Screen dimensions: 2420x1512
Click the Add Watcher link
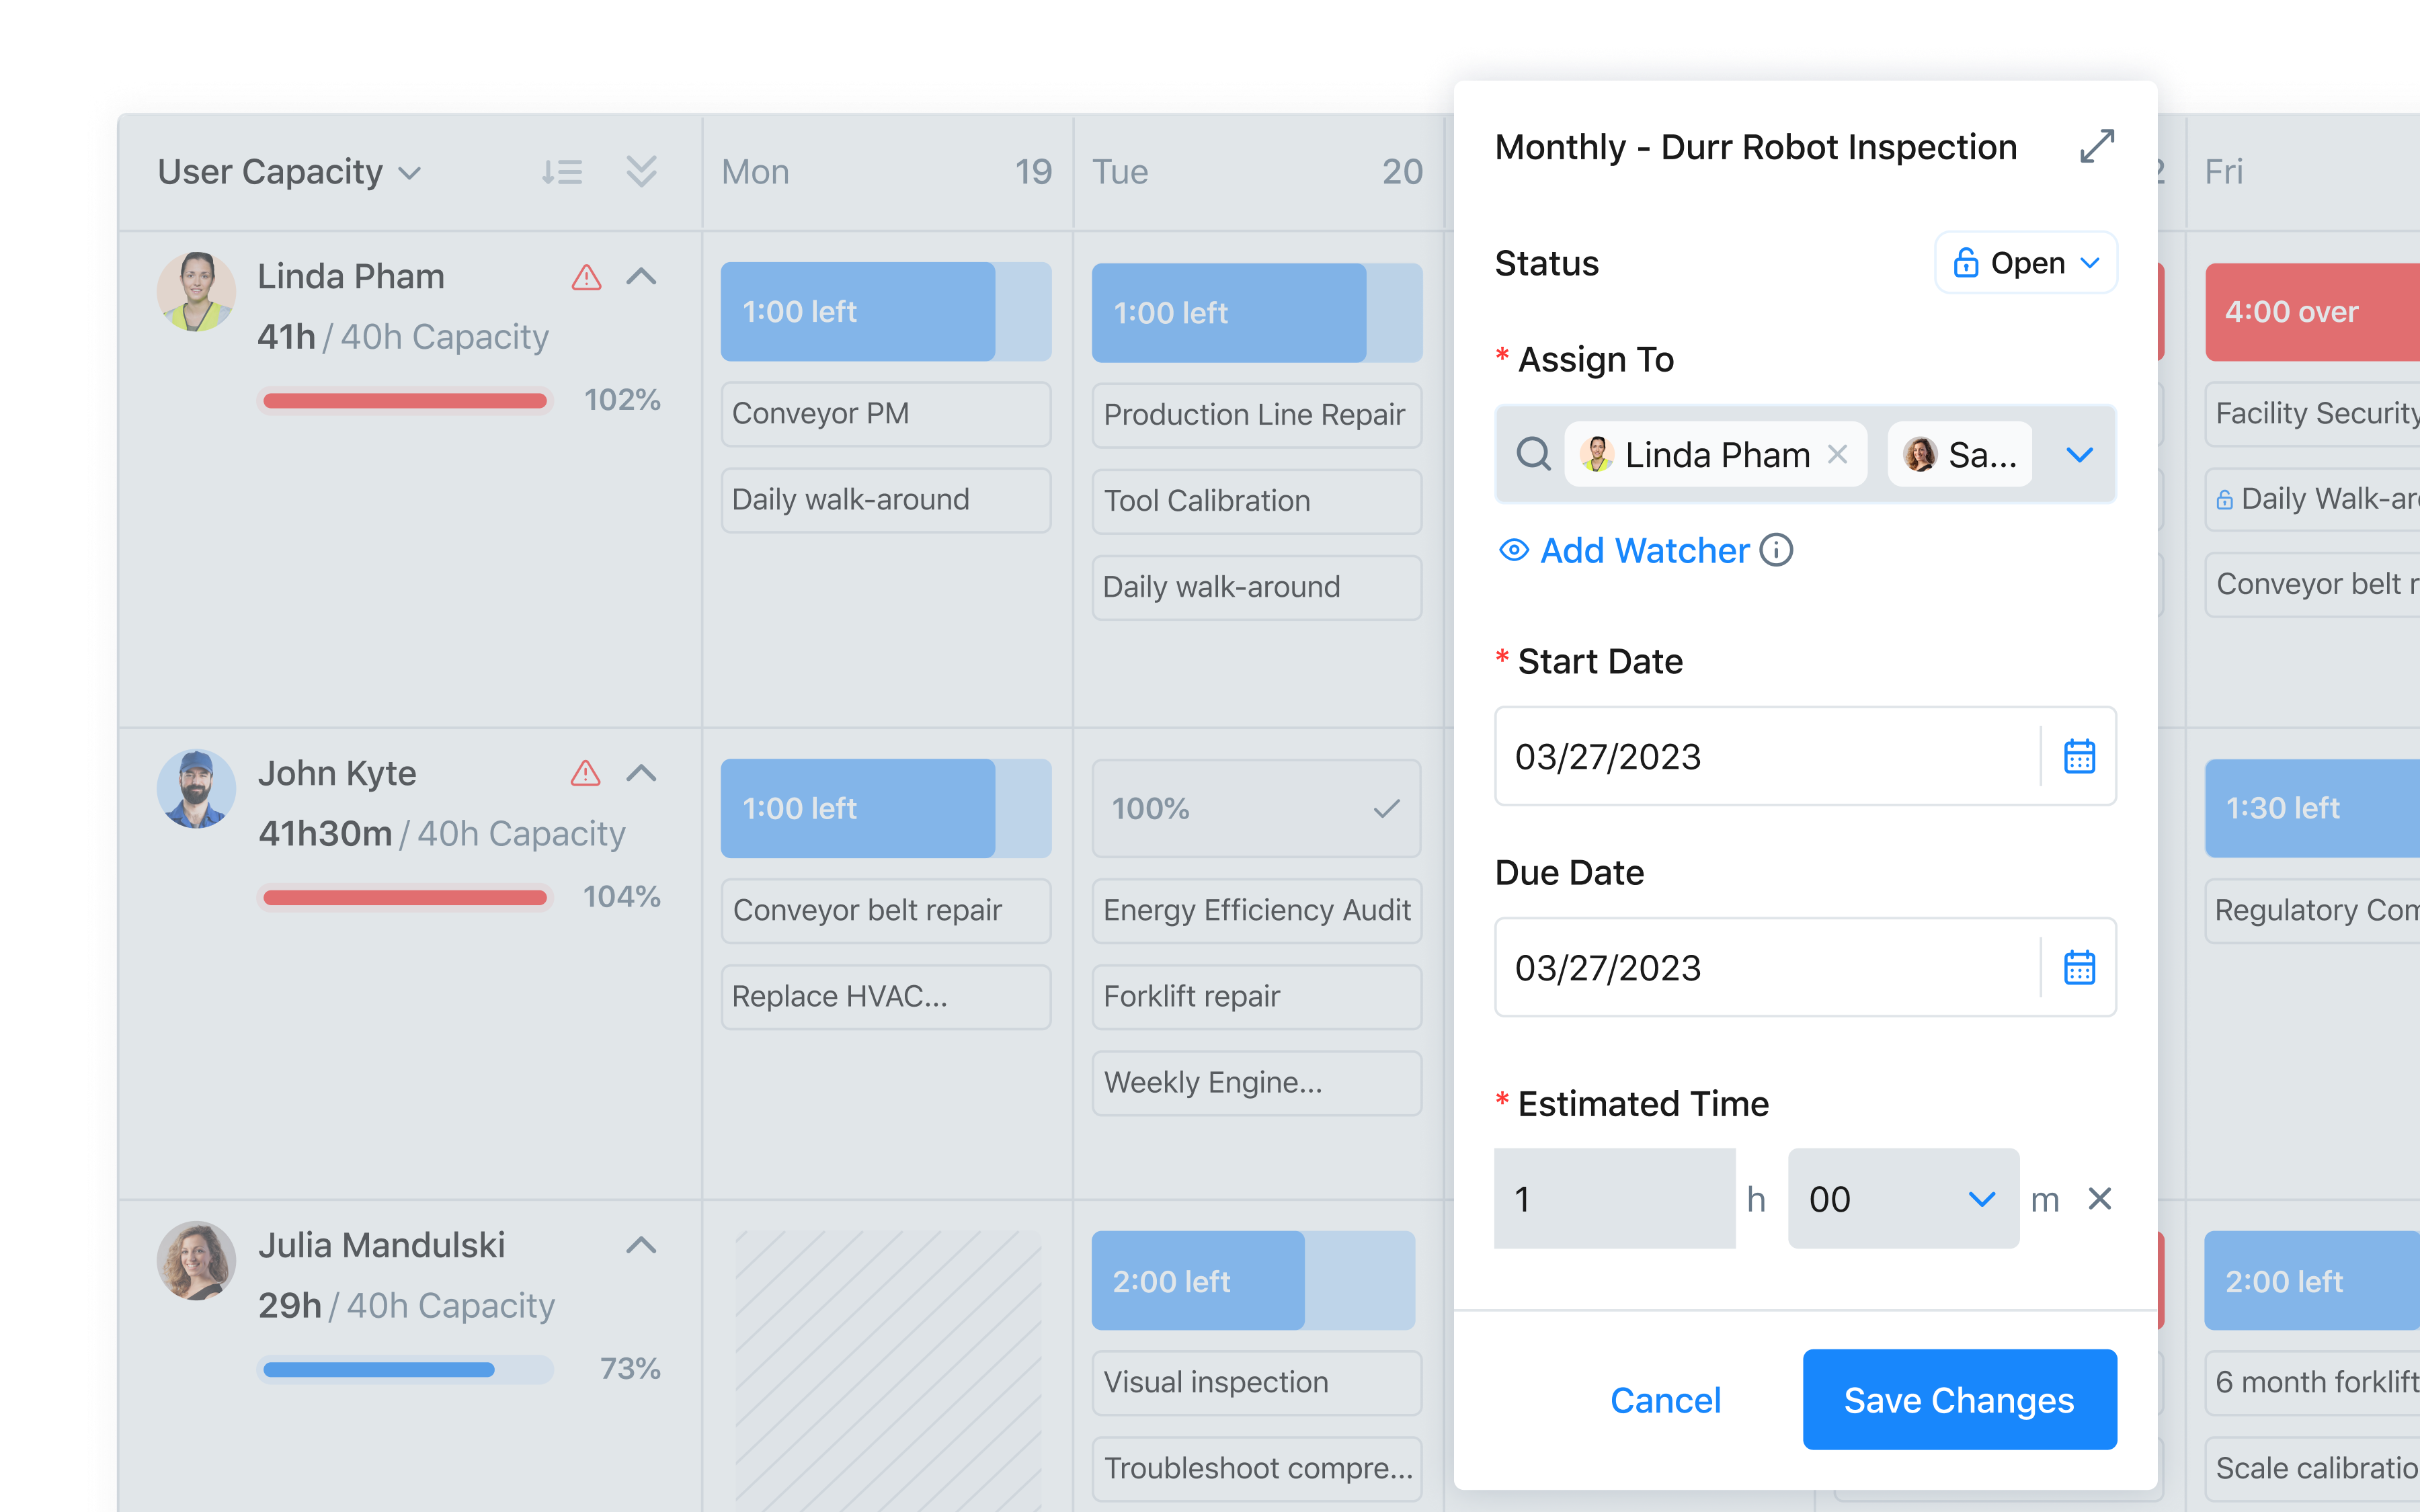click(x=1644, y=550)
